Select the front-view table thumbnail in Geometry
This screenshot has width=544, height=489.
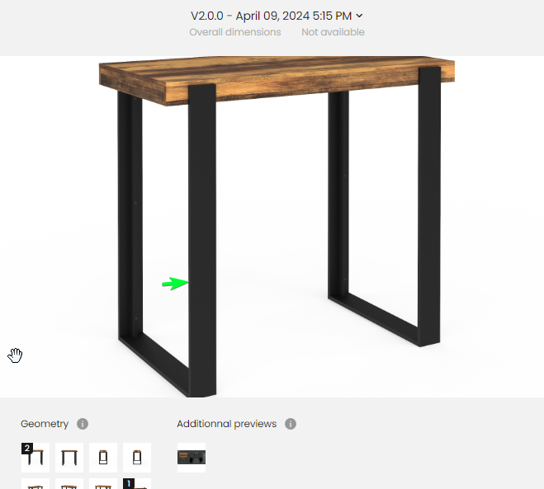[69, 458]
